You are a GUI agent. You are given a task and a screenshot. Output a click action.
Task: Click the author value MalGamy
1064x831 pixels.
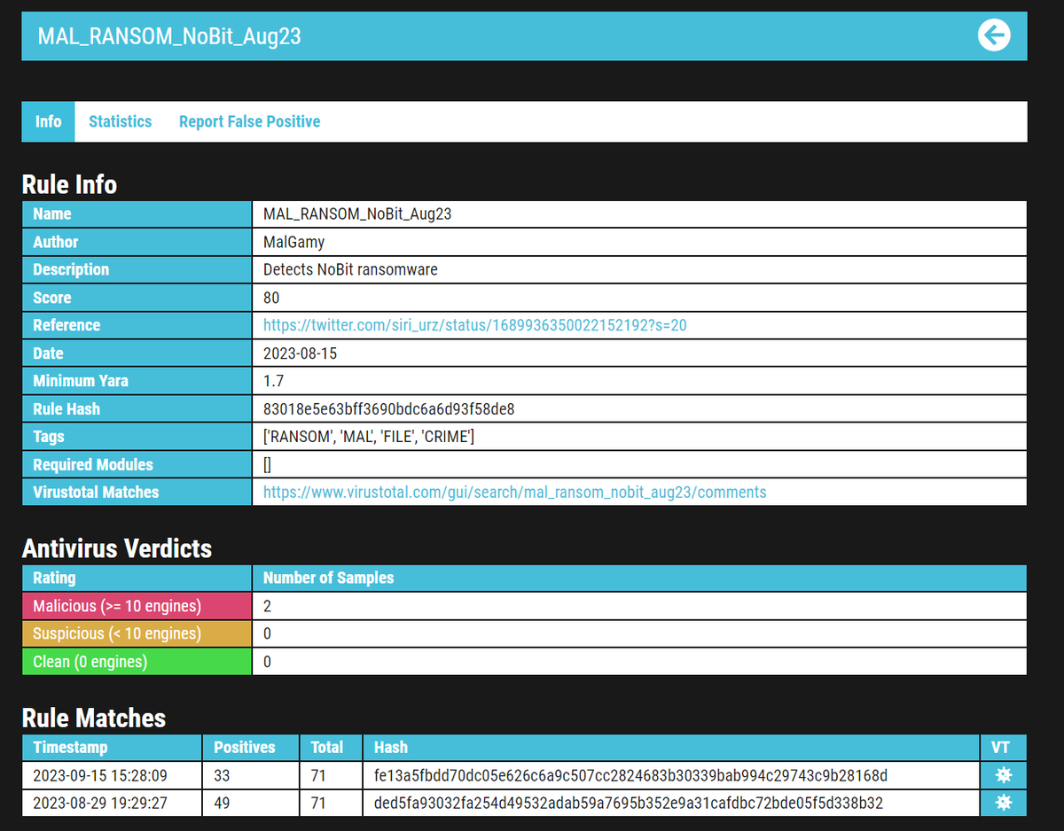[293, 242]
